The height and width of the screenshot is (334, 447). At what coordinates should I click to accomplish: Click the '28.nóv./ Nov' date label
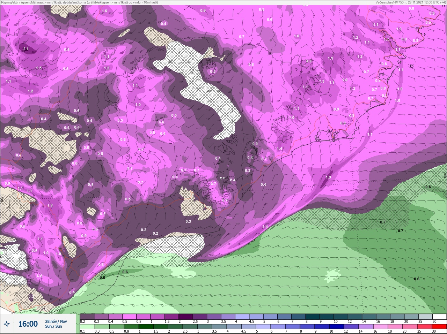56,321
